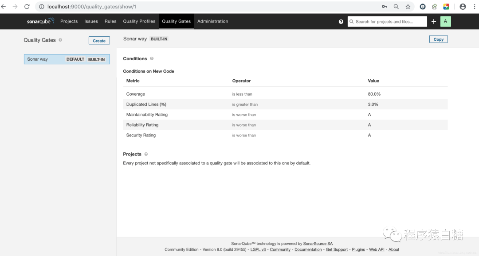
Task: Show help tooltip beside Quality Gates heading
Action: [x=60, y=40]
